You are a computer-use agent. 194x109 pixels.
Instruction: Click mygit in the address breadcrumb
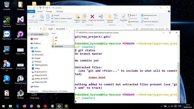(50, 29)
